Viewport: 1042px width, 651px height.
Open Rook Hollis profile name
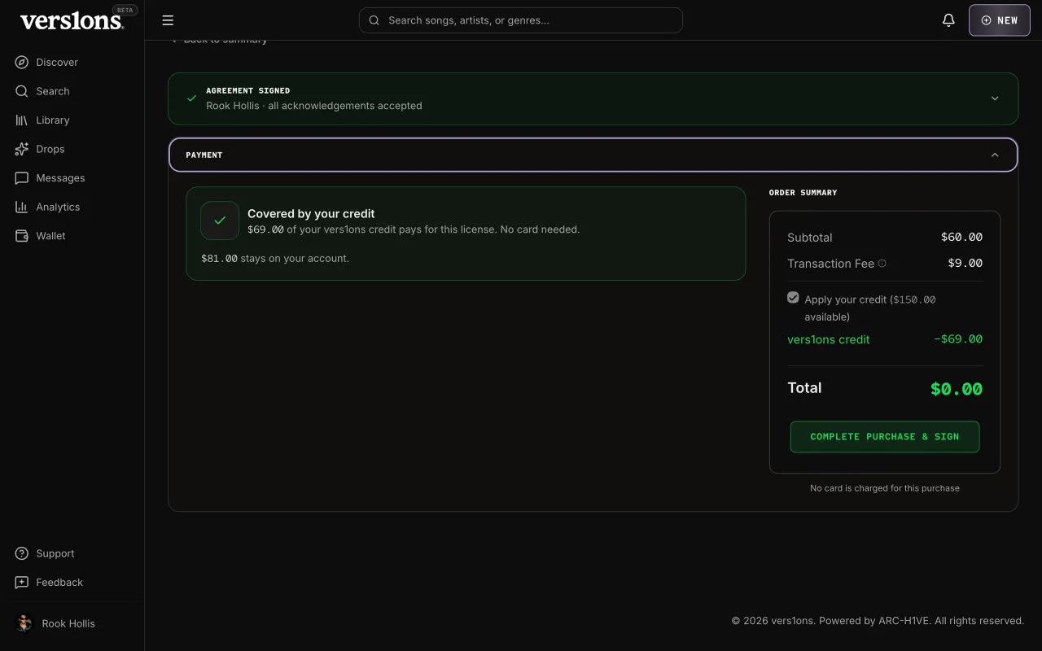[x=68, y=623]
